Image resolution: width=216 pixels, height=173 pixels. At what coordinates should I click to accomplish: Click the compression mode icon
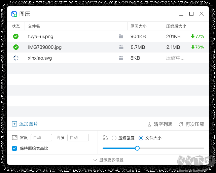(105, 138)
